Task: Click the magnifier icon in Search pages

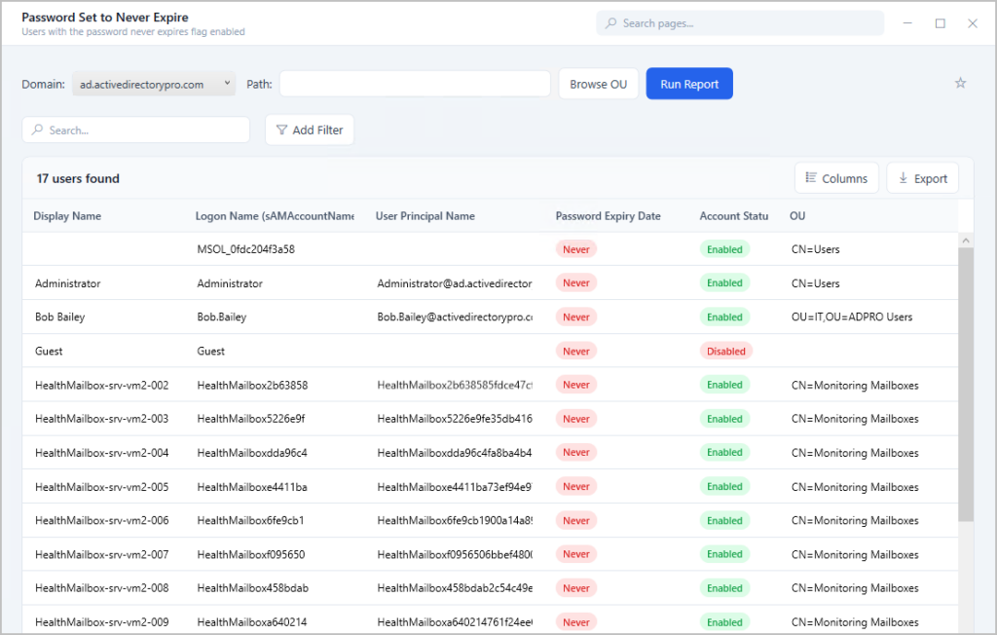Action: [x=611, y=23]
